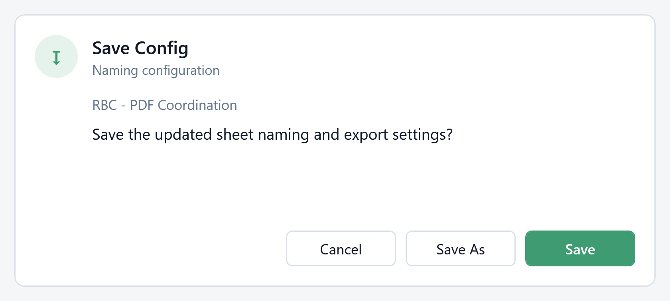Screen dimensions: 670x301
Task: Select the RBC - PDF Coordination label
Action: [x=164, y=105]
